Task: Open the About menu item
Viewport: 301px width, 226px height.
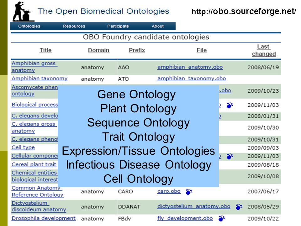Action: [x=158, y=26]
